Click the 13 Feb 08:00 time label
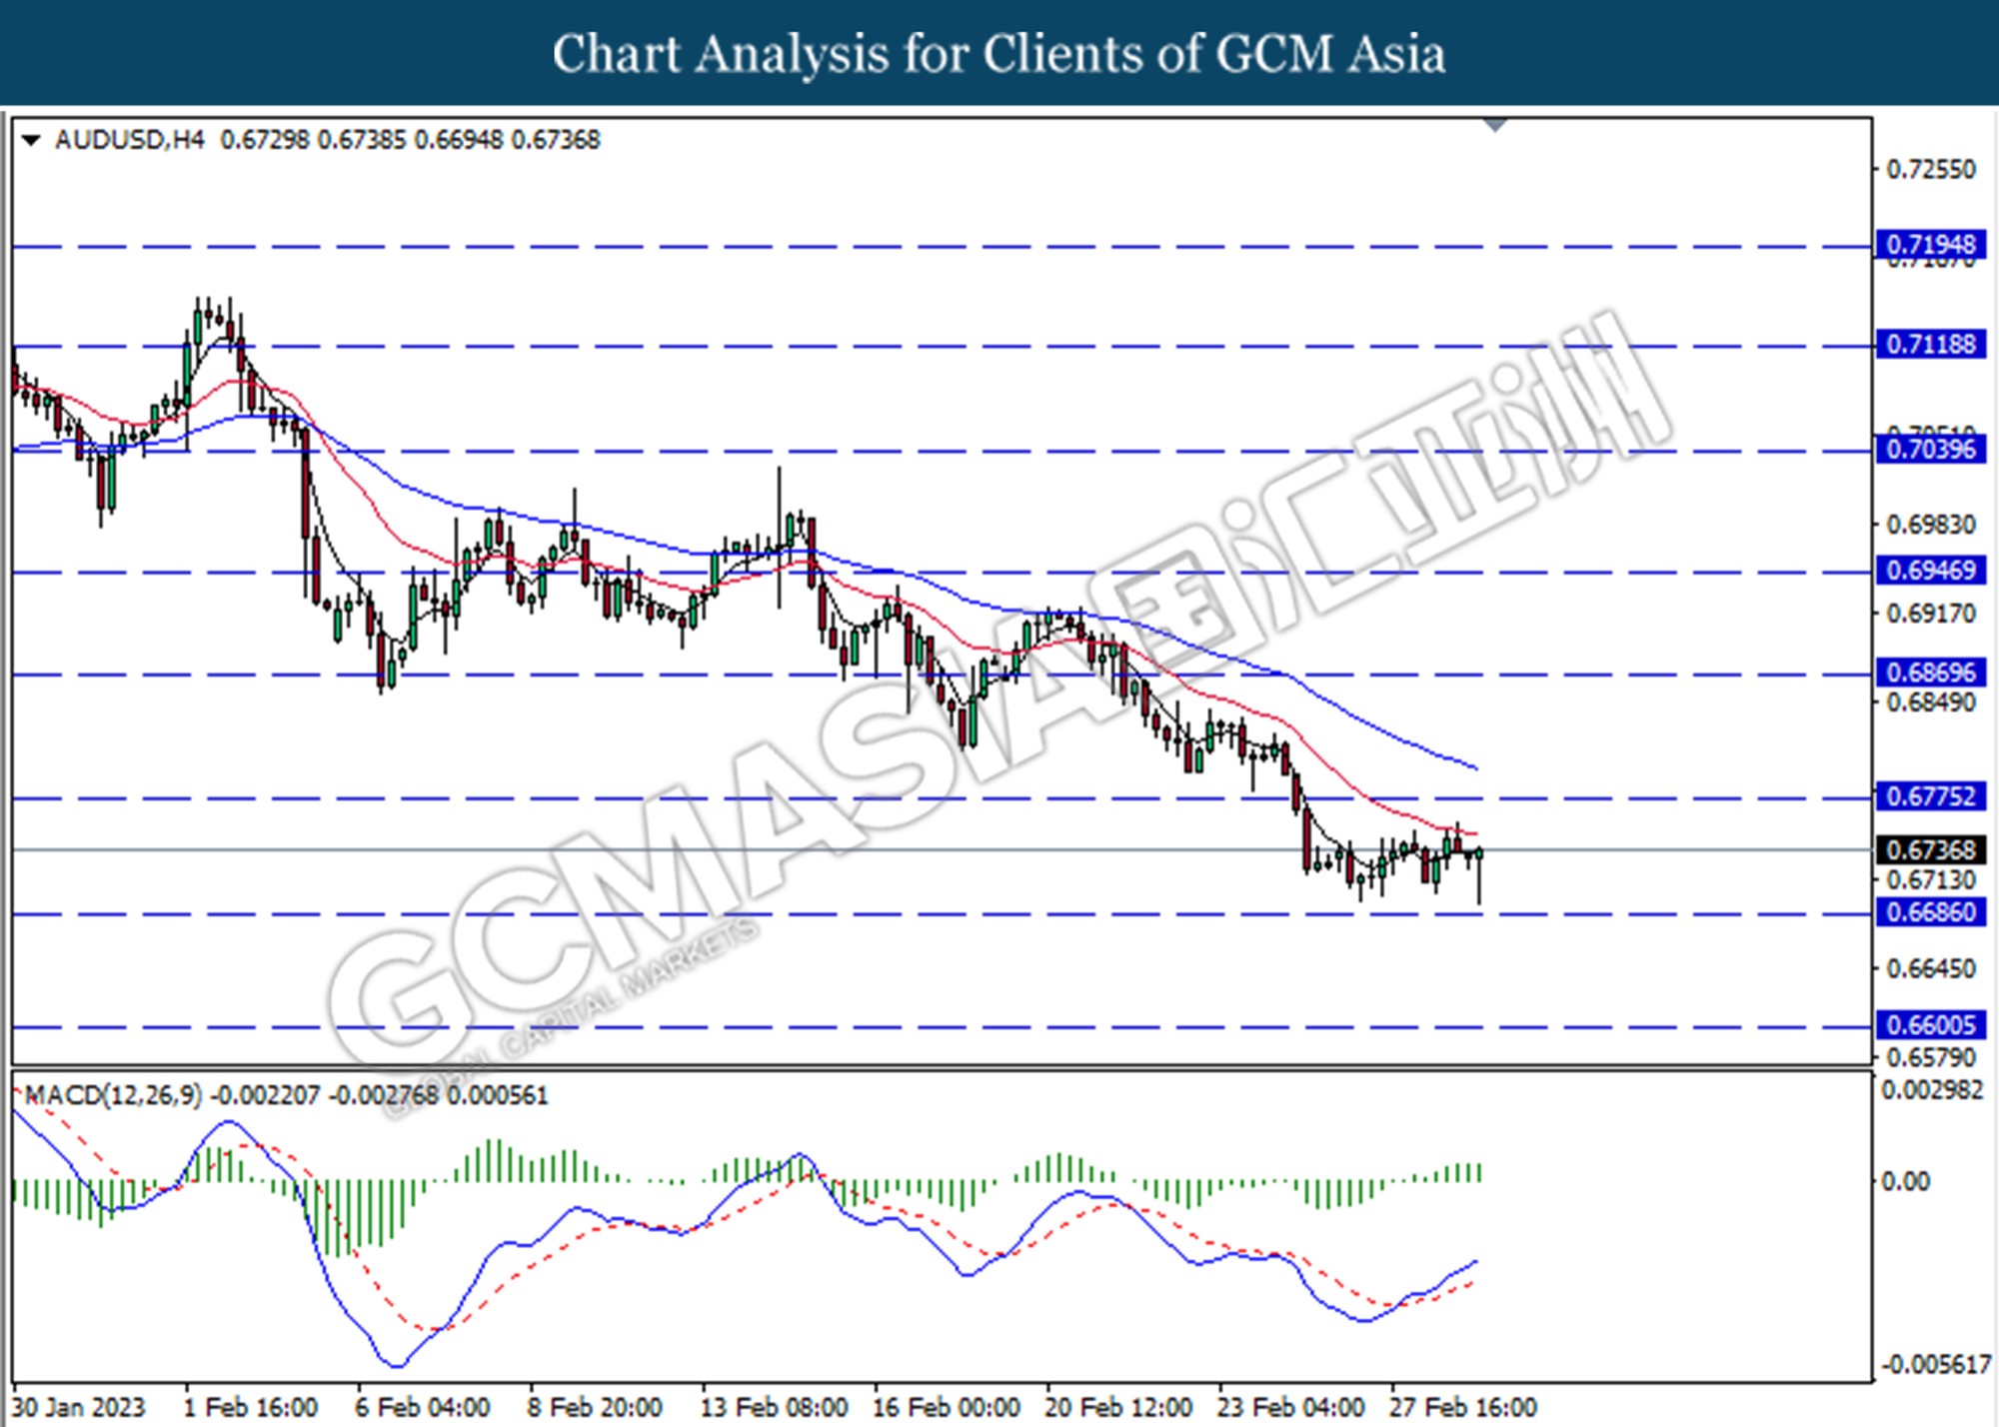The height and width of the screenshot is (1427, 1999). point(775,1408)
